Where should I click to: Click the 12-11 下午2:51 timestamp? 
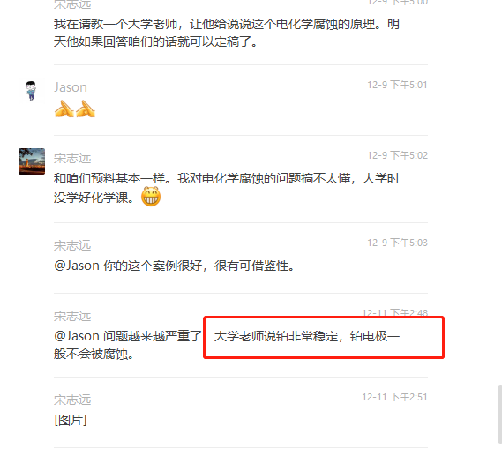click(394, 397)
